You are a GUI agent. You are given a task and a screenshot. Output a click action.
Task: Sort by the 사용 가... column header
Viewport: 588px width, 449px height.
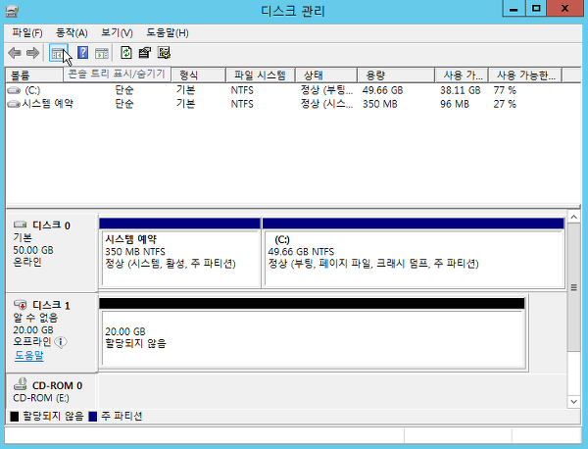[462, 75]
